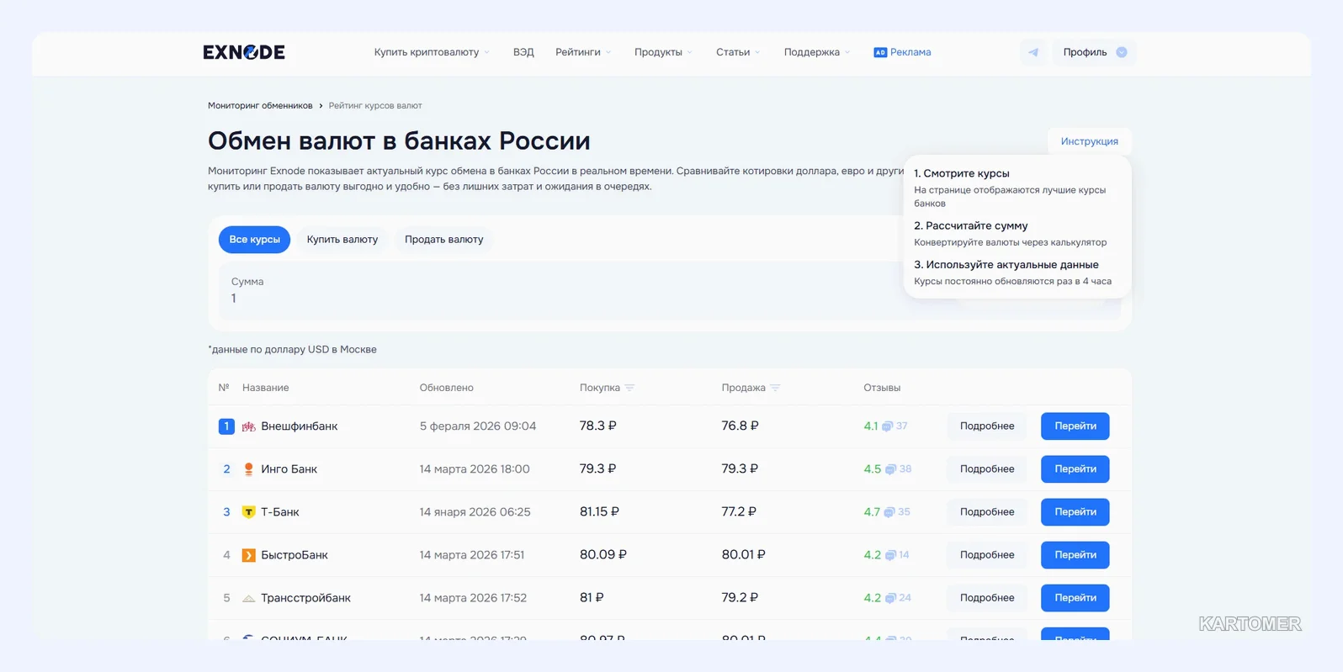Click review bubble icon for Внешфинбанк

click(887, 426)
